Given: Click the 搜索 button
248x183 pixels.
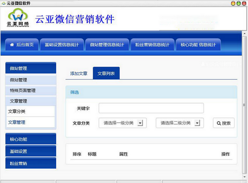Looking at the screenshot, I should point(224,123).
